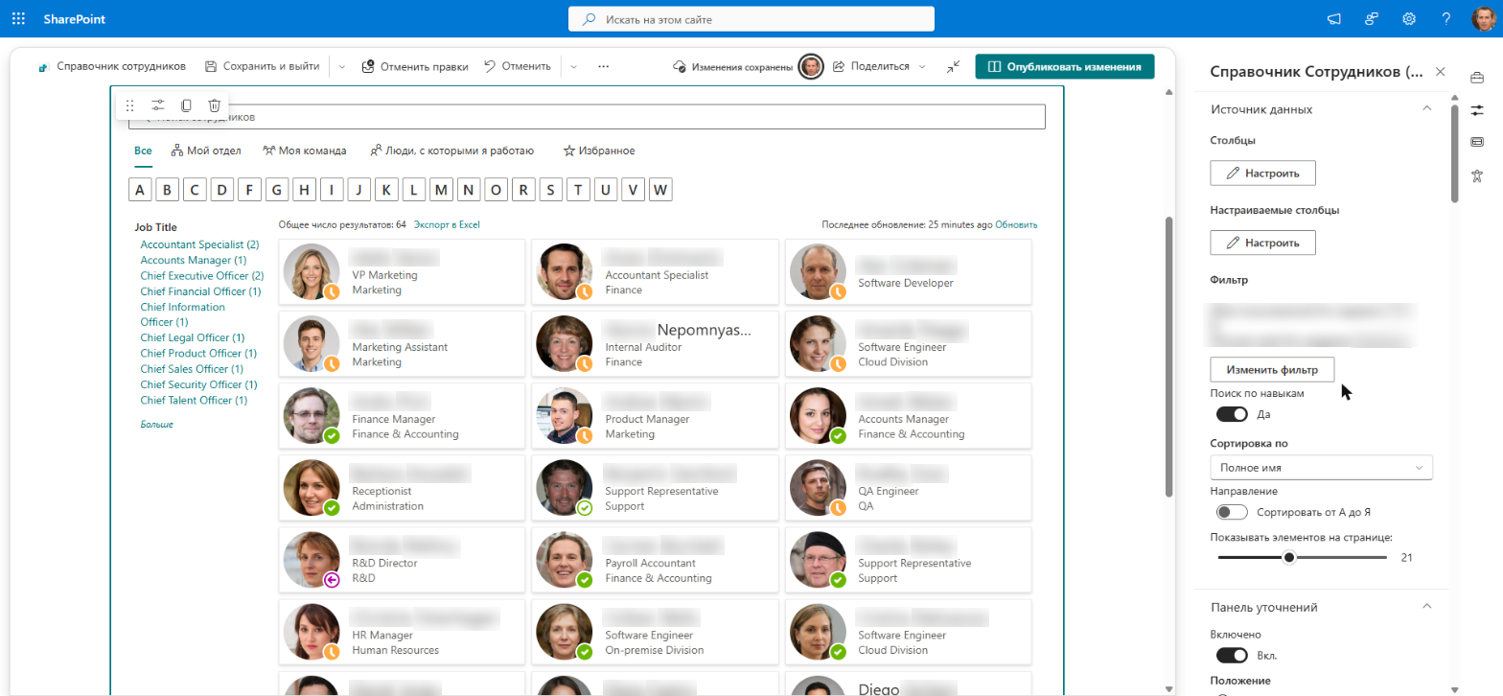Click the web part move handle
This screenshot has height=696, width=1503.
coord(130,105)
